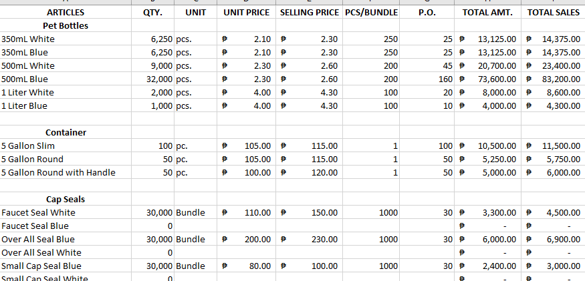Click the SELLING PRICE header cell

(x=309, y=13)
